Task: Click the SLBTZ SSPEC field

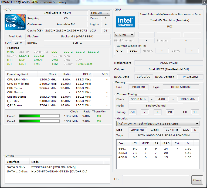Action: [x=77, y=42]
